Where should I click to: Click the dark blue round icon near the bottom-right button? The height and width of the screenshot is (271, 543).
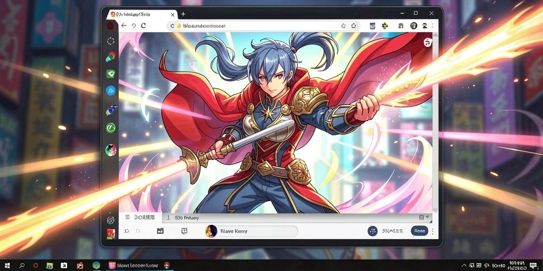tap(373, 231)
